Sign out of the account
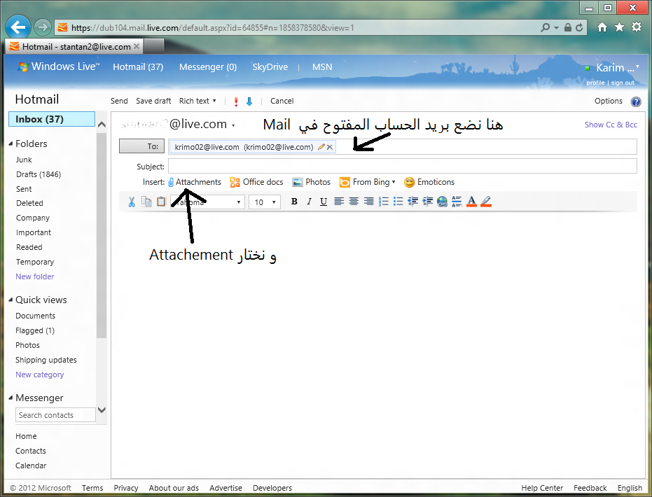Viewport: 652px width, 497px height. click(623, 83)
